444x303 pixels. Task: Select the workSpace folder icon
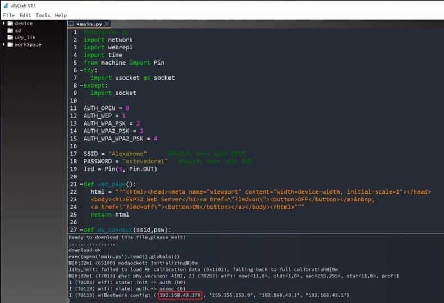tap(10, 44)
